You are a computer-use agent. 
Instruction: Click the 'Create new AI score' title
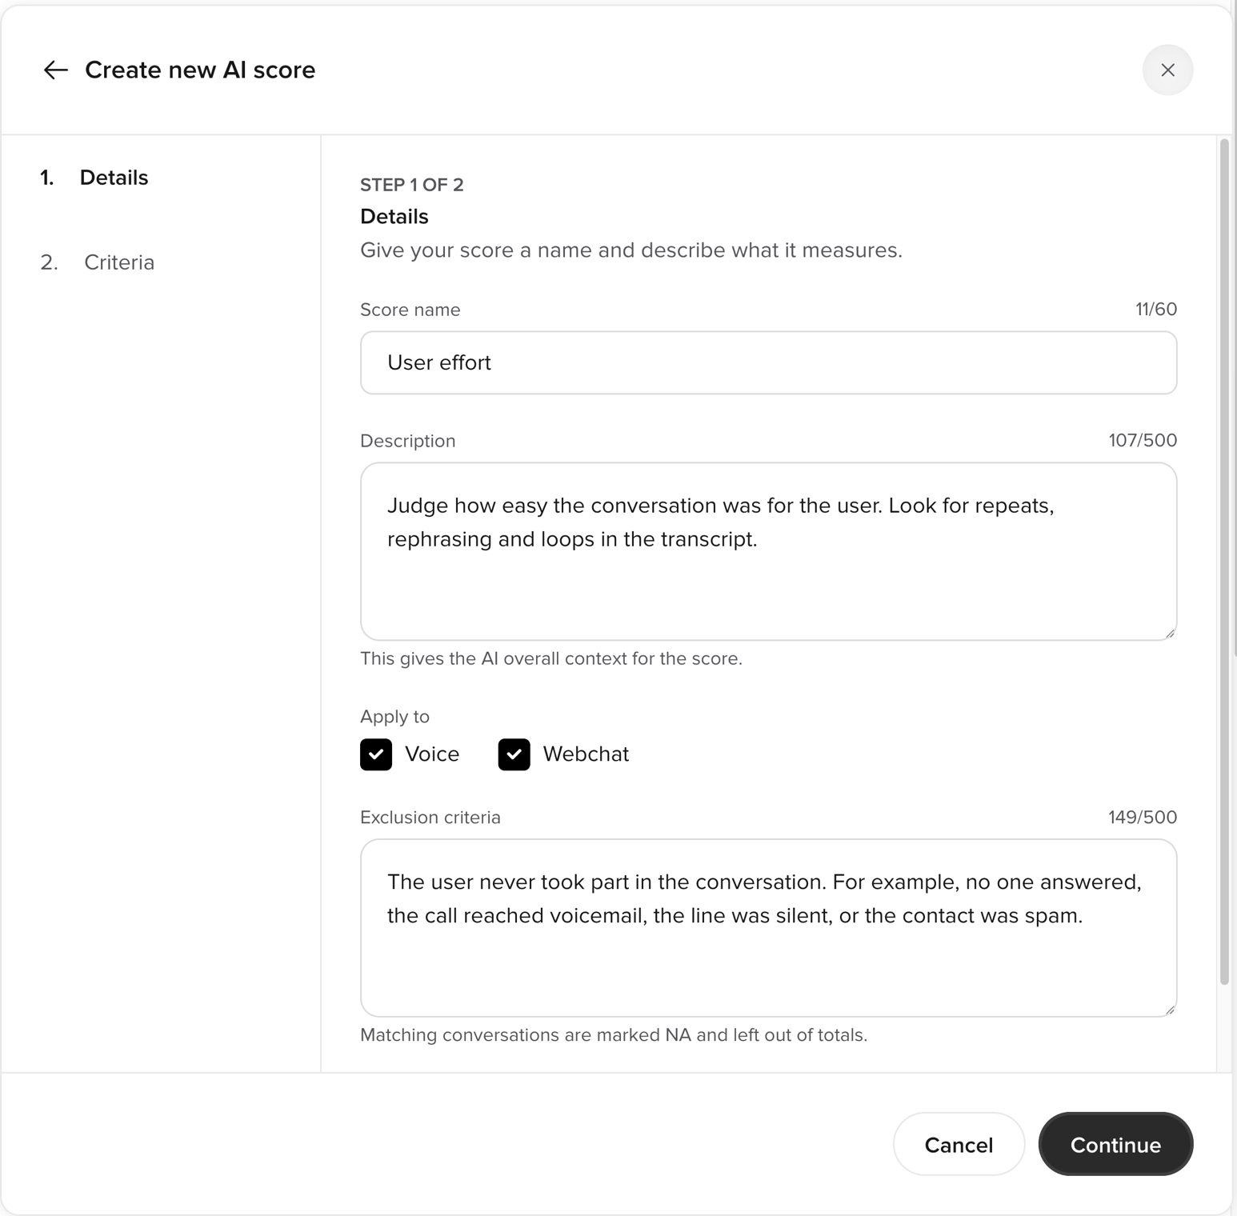[x=200, y=70]
